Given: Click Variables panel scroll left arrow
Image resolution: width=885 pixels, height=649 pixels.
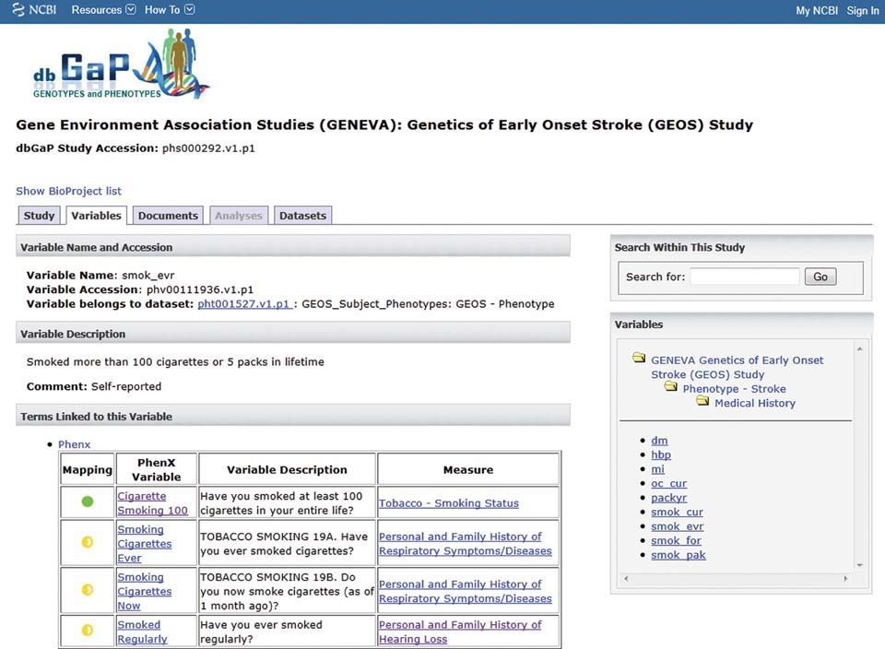Looking at the screenshot, I should click(626, 578).
